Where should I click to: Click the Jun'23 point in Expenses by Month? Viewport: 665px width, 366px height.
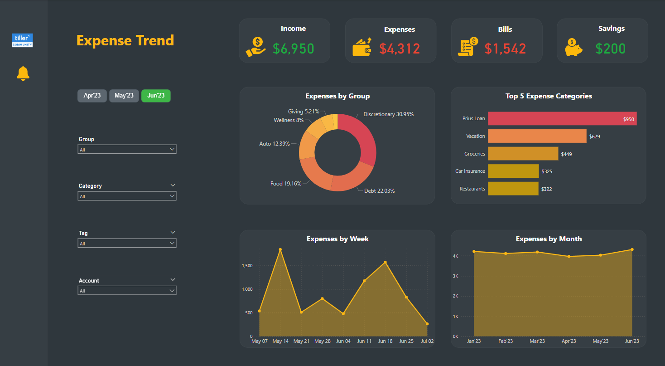(x=632, y=249)
